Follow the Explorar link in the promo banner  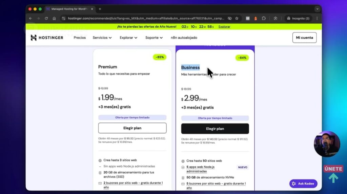(x=224, y=27)
